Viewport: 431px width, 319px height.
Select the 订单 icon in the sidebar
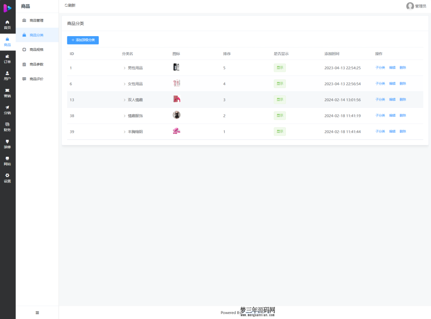click(x=8, y=59)
